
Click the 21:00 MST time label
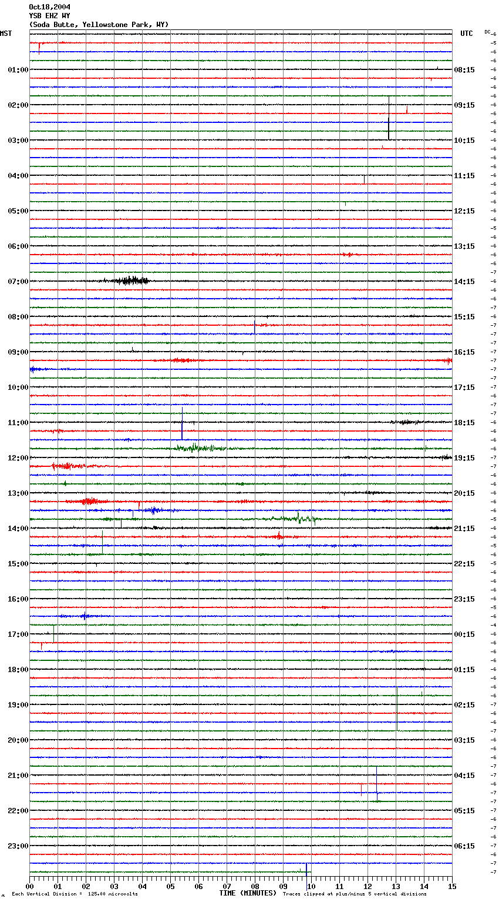pos(18,776)
